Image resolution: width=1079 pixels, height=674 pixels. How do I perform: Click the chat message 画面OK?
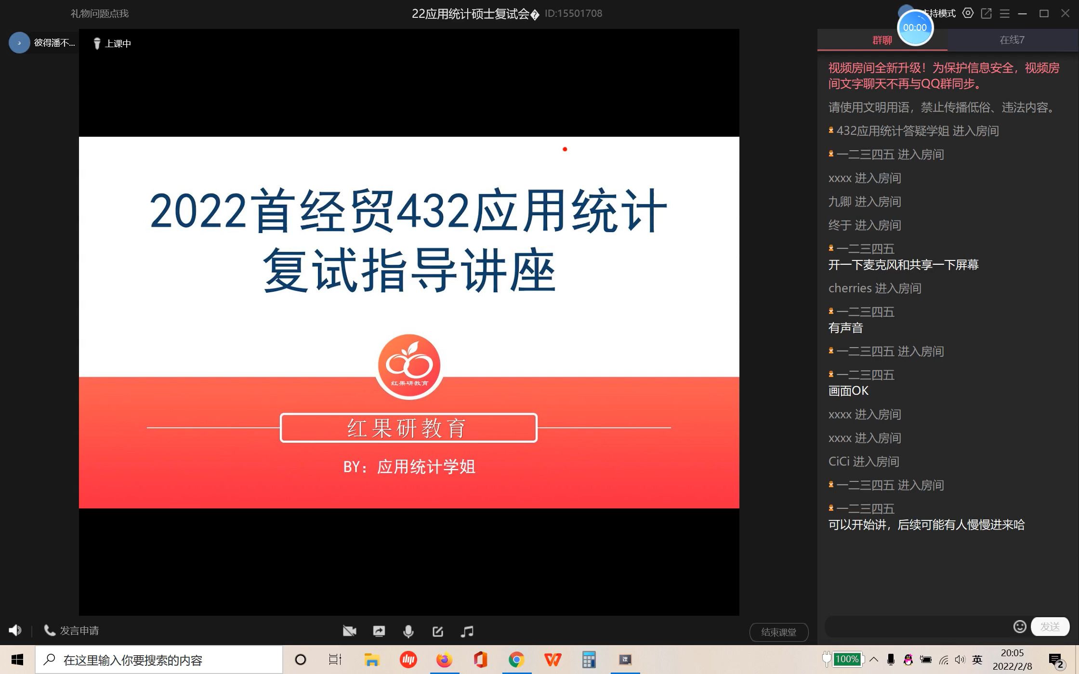coord(848,391)
